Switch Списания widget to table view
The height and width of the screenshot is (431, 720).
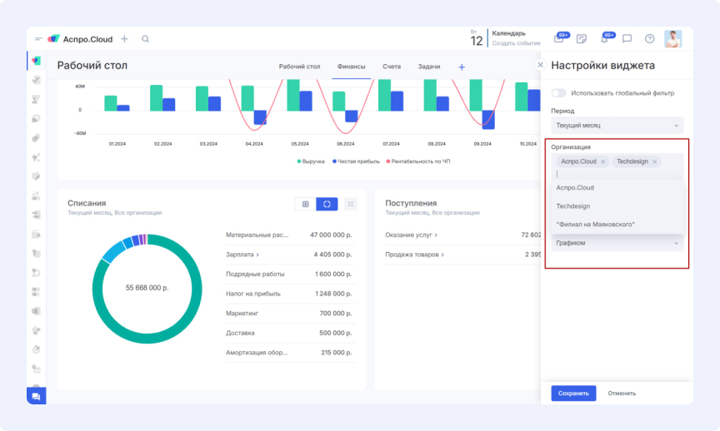[x=305, y=203]
